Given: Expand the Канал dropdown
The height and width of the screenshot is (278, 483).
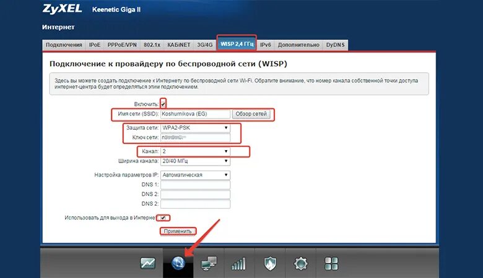Looking at the screenshot, I should tap(195, 151).
